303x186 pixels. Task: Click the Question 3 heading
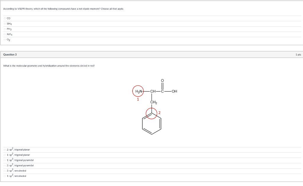[x=10, y=55]
